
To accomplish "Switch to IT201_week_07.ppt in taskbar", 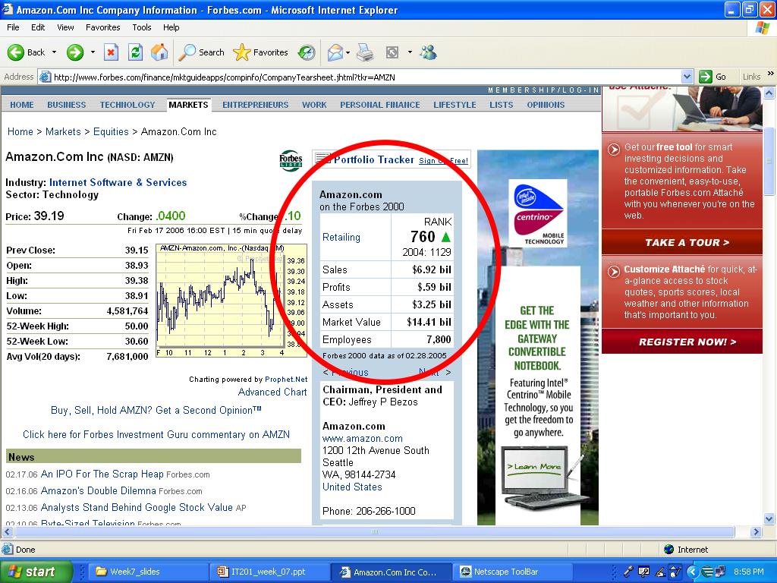I will [x=268, y=572].
